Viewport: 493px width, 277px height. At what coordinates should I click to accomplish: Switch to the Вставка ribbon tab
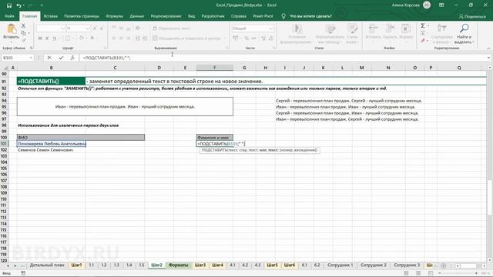click(50, 16)
